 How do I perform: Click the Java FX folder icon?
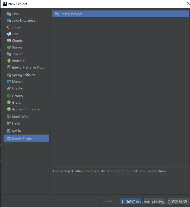9,54
